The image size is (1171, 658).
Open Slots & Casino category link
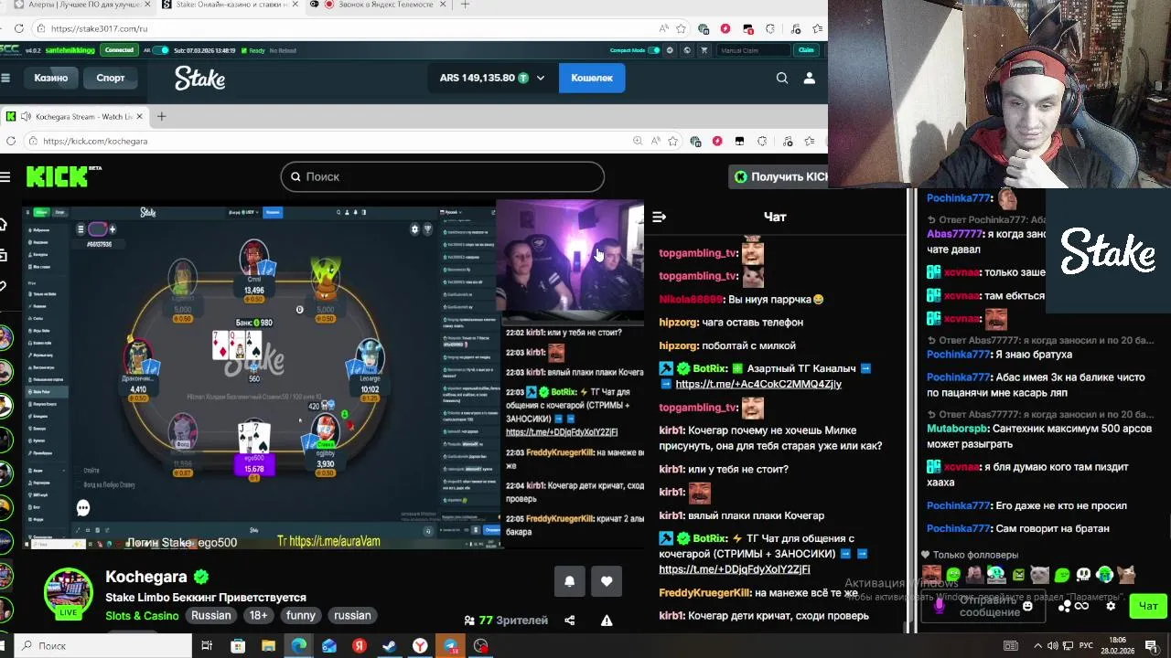click(x=142, y=616)
